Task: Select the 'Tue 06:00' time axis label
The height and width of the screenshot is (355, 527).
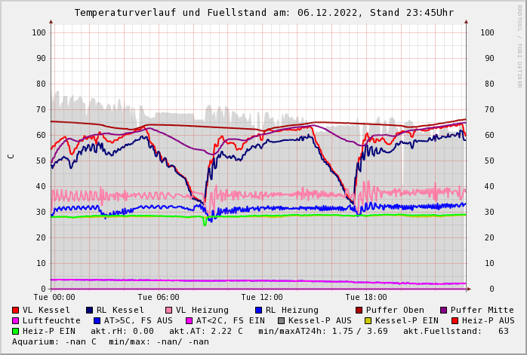Action: pos(159,298)
